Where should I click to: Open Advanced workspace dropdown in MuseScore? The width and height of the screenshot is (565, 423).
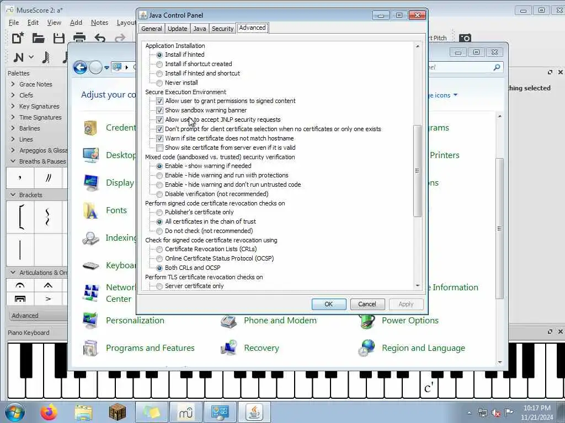tap(38, 316)
